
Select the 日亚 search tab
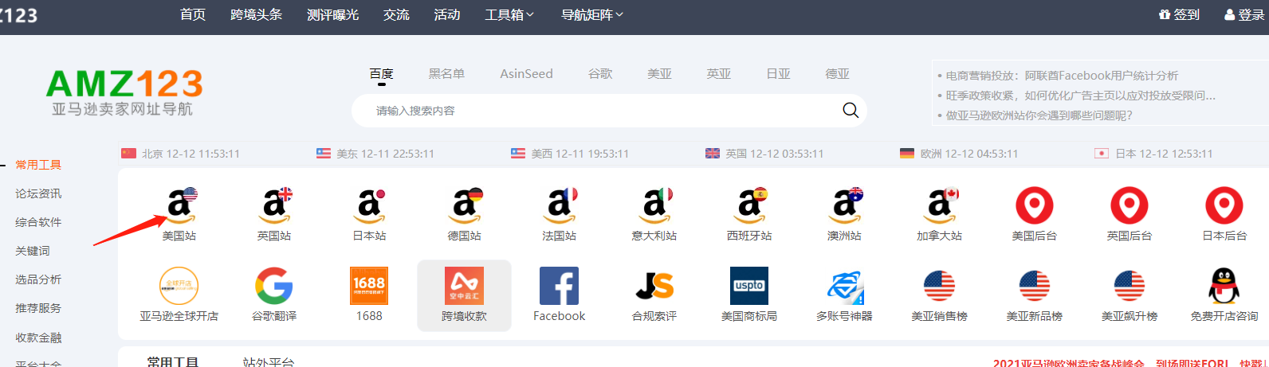(x=778, y=74)
